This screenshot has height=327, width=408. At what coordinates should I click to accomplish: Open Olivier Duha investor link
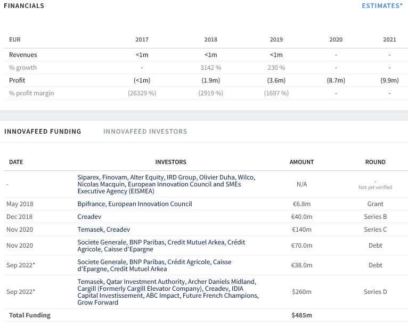pos(217,177)
